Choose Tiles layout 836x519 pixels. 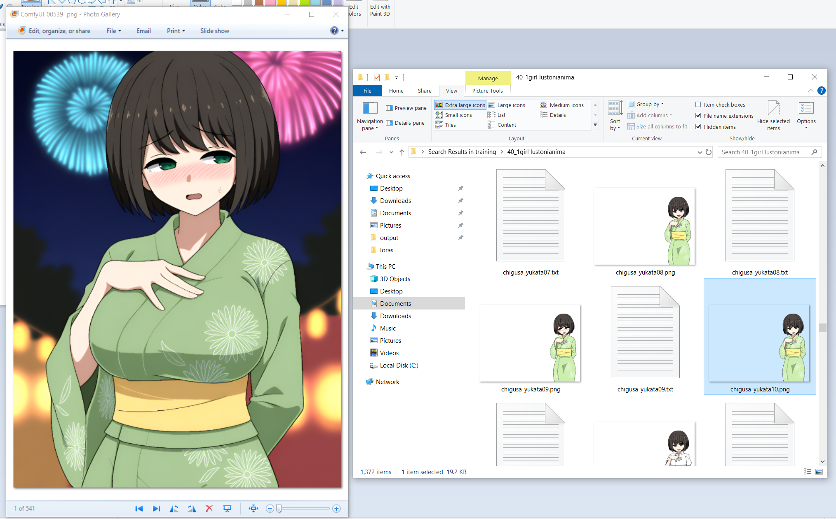point(446,125)
